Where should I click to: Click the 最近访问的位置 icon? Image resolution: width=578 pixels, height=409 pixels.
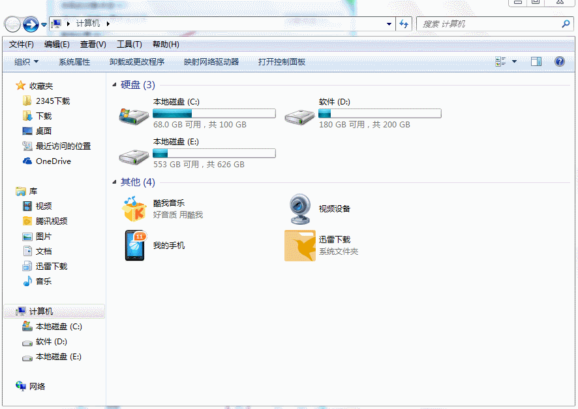(x=27, y=146)
